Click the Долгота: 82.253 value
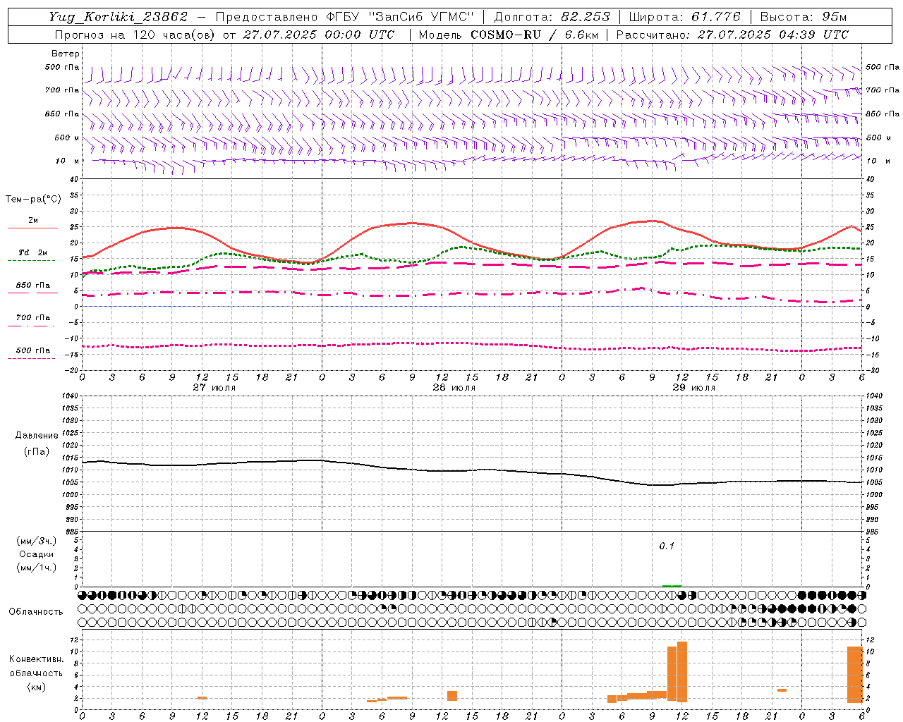The image size is (903, 722). click(x=551, y=17)
